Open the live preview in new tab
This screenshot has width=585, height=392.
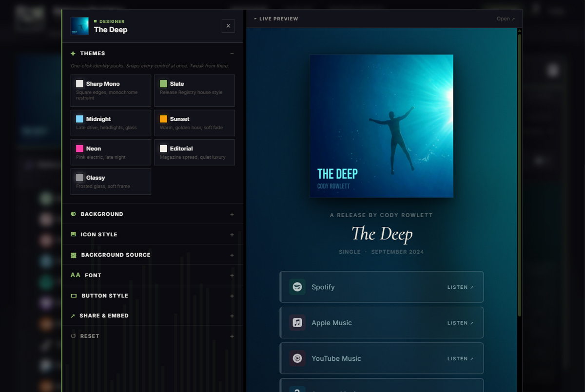(506, 19)
